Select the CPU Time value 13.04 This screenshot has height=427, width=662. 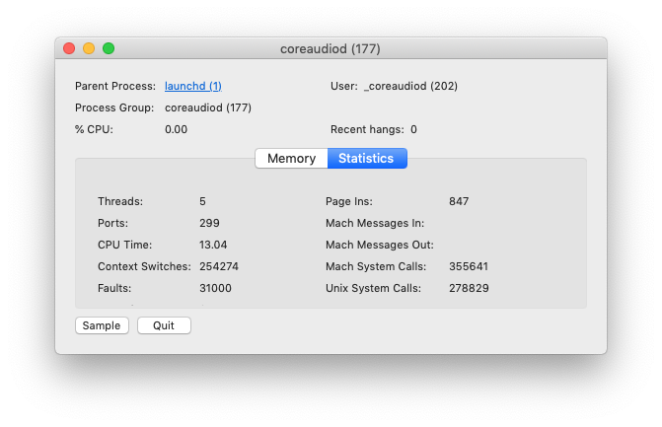(213, 245)
